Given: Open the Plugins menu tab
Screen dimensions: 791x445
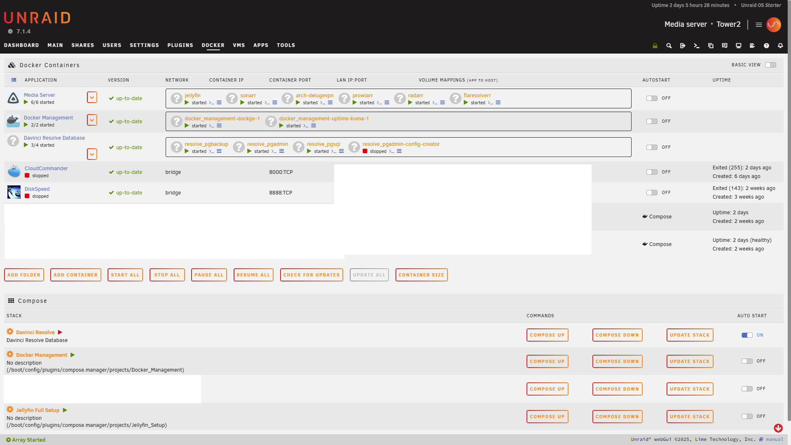Looking at the screenshot, I should (x=180, y=45).
